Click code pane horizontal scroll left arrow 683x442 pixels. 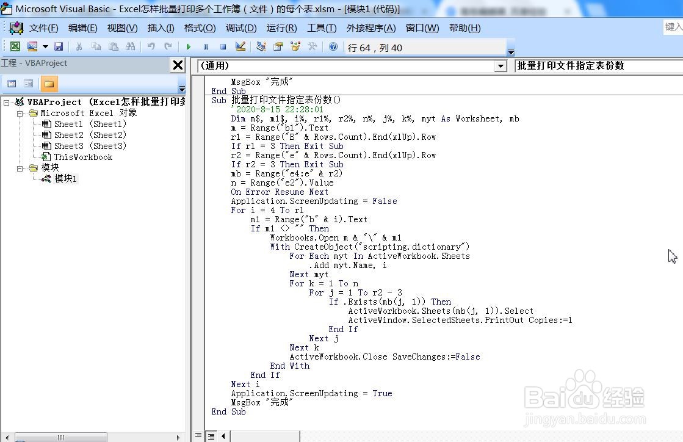[x=223, y=436]
